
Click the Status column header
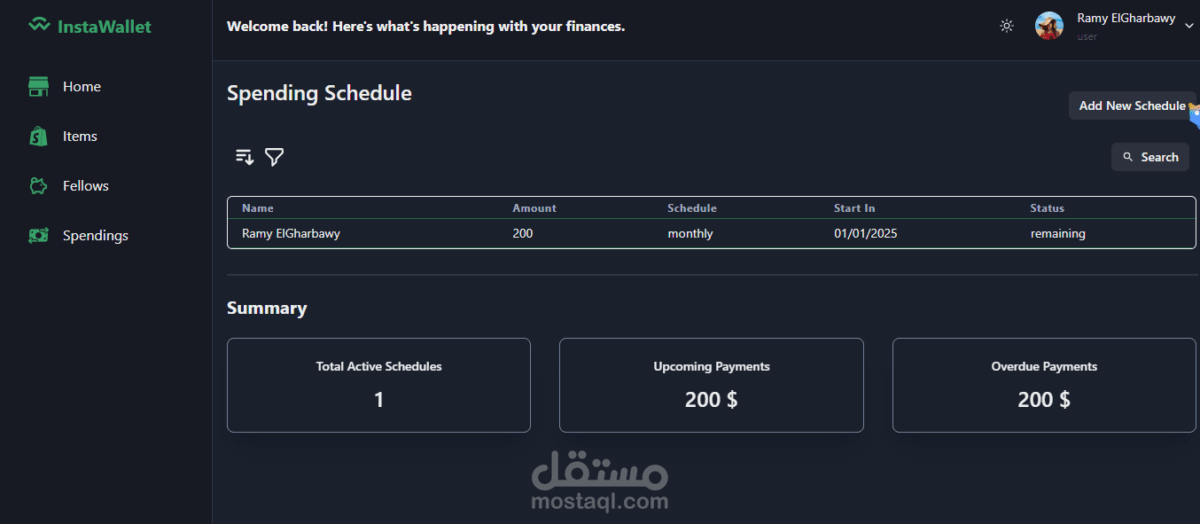point(1047,208)
